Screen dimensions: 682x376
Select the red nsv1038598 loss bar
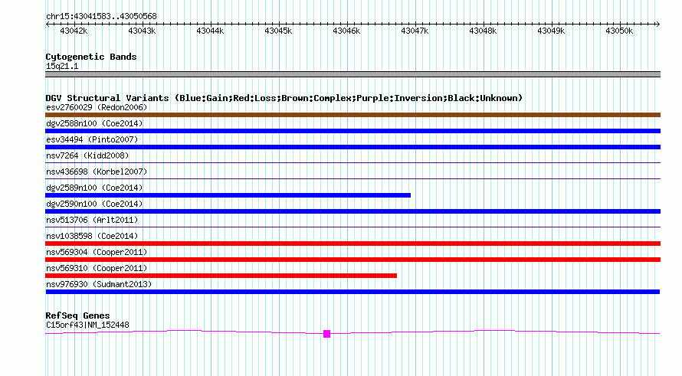tap(352, 244)
